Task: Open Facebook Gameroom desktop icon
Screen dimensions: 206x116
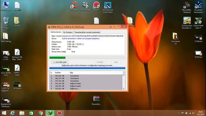Action: click(x=198, y=7)
